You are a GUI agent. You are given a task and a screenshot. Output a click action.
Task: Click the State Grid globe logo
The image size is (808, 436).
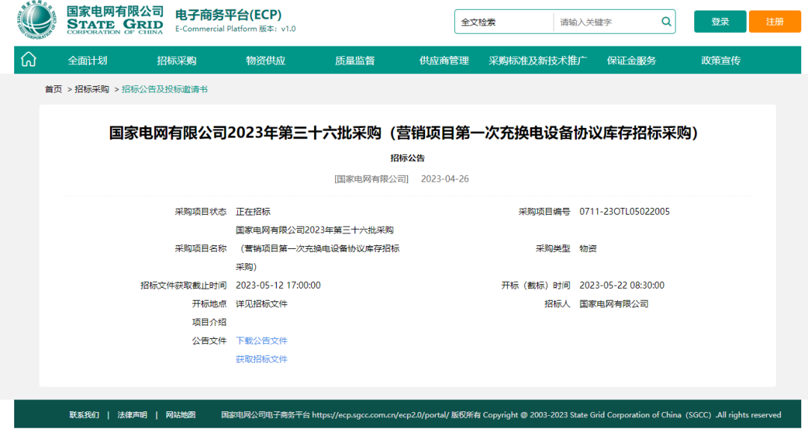[37, 20]
